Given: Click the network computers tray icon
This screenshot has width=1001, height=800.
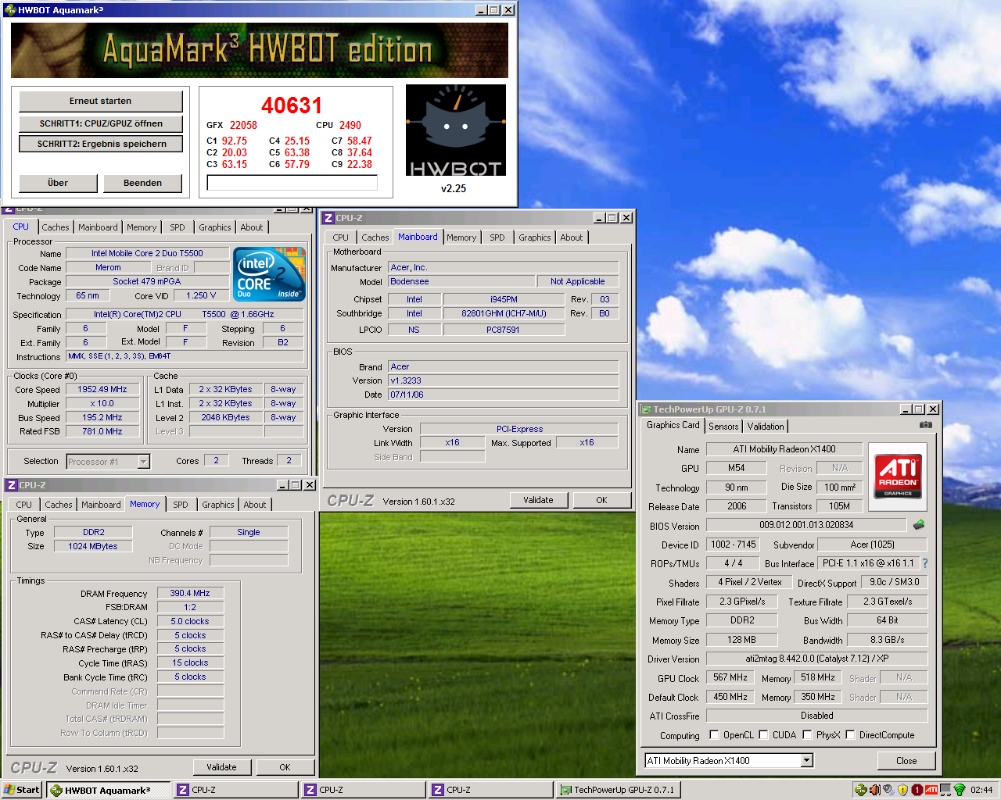Looking at the screenshot, I should click(x=945, y=790).
